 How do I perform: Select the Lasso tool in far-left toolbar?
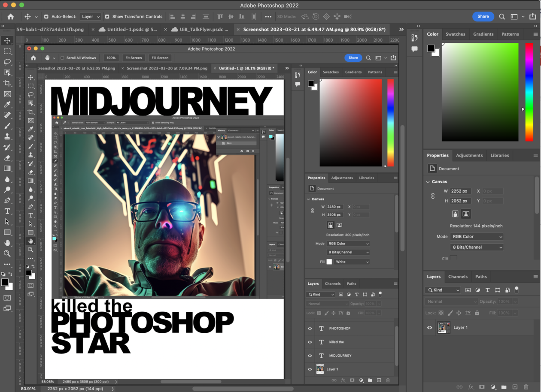[x=7, y=62]
